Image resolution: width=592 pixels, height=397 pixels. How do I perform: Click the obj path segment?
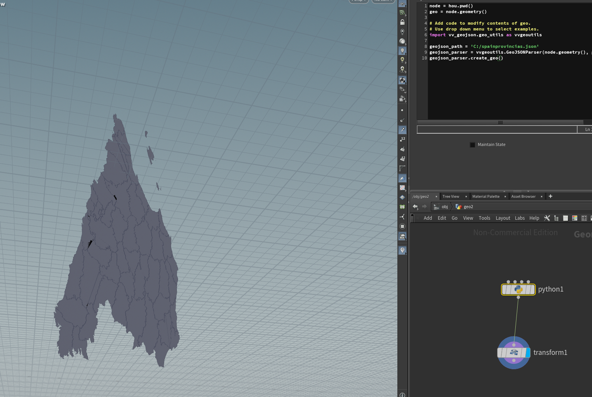pos(441,206)
